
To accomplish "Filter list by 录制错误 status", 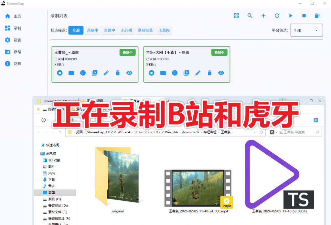I will (x=145, y=30).
